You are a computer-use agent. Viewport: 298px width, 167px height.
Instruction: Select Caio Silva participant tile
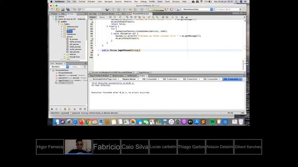135,147
